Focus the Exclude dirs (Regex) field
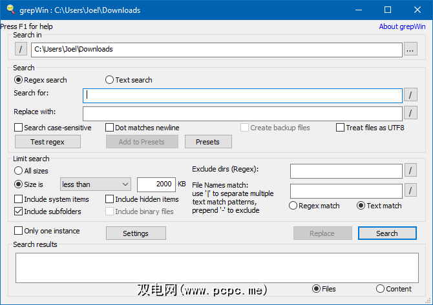 346,171
